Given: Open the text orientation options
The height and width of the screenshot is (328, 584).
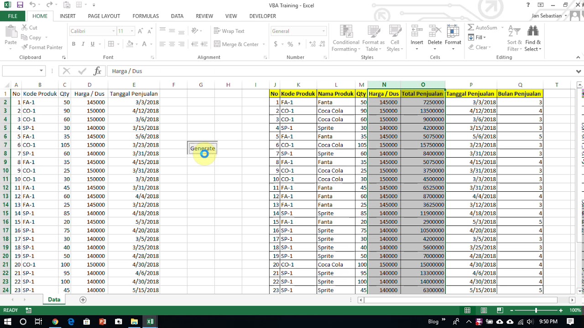Looking at the screenshot, I should click(197, 31).
